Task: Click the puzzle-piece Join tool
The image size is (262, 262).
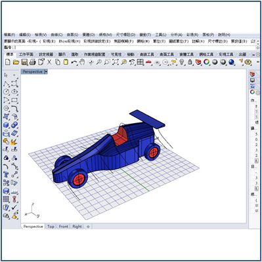Action: 6,141
